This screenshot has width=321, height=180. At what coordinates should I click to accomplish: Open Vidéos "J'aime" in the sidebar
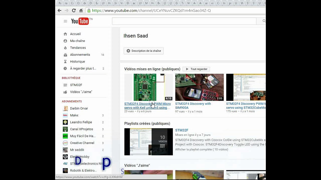click(x=81, y=92)
